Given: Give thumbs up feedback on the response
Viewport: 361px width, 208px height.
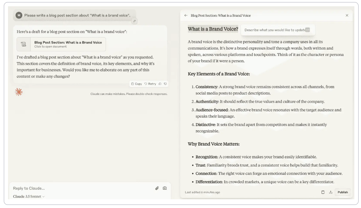Looking at the screenshot, I should pos(160,84).
